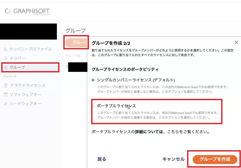Select シングルカンパニーライセンス radio button
The width and height of the screenshot is (241, 168).
click(x=93, y=80)
